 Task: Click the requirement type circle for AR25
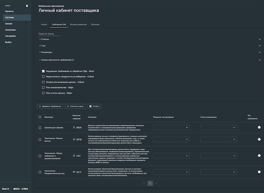point(260,127)
